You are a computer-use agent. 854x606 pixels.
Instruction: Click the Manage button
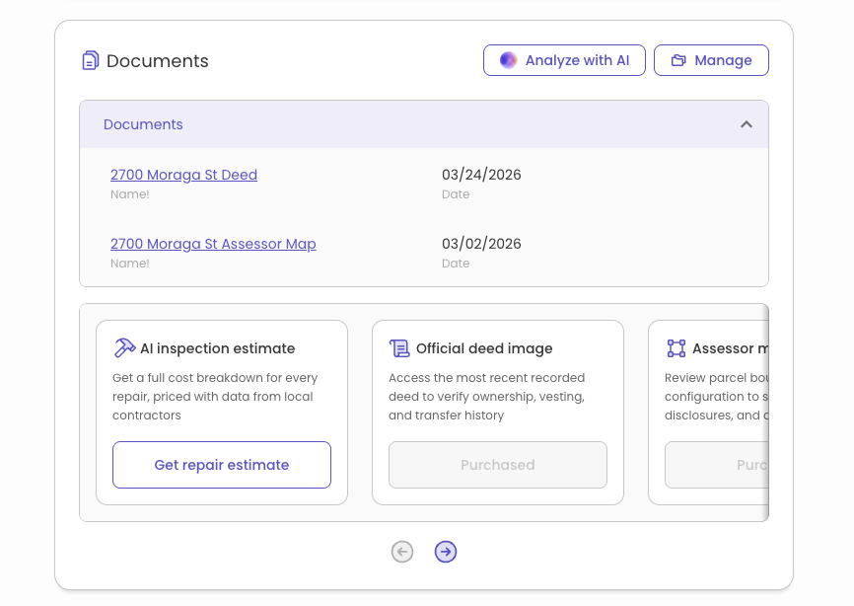[711, 60]
